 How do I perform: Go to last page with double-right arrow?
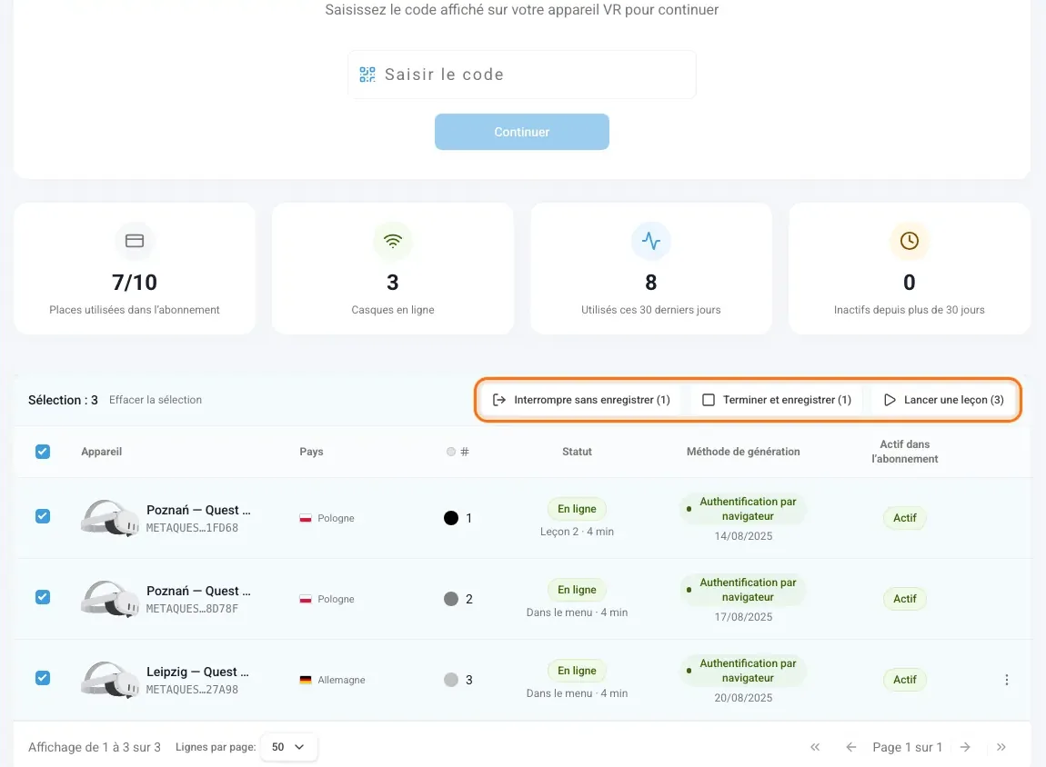(1001, 747)
